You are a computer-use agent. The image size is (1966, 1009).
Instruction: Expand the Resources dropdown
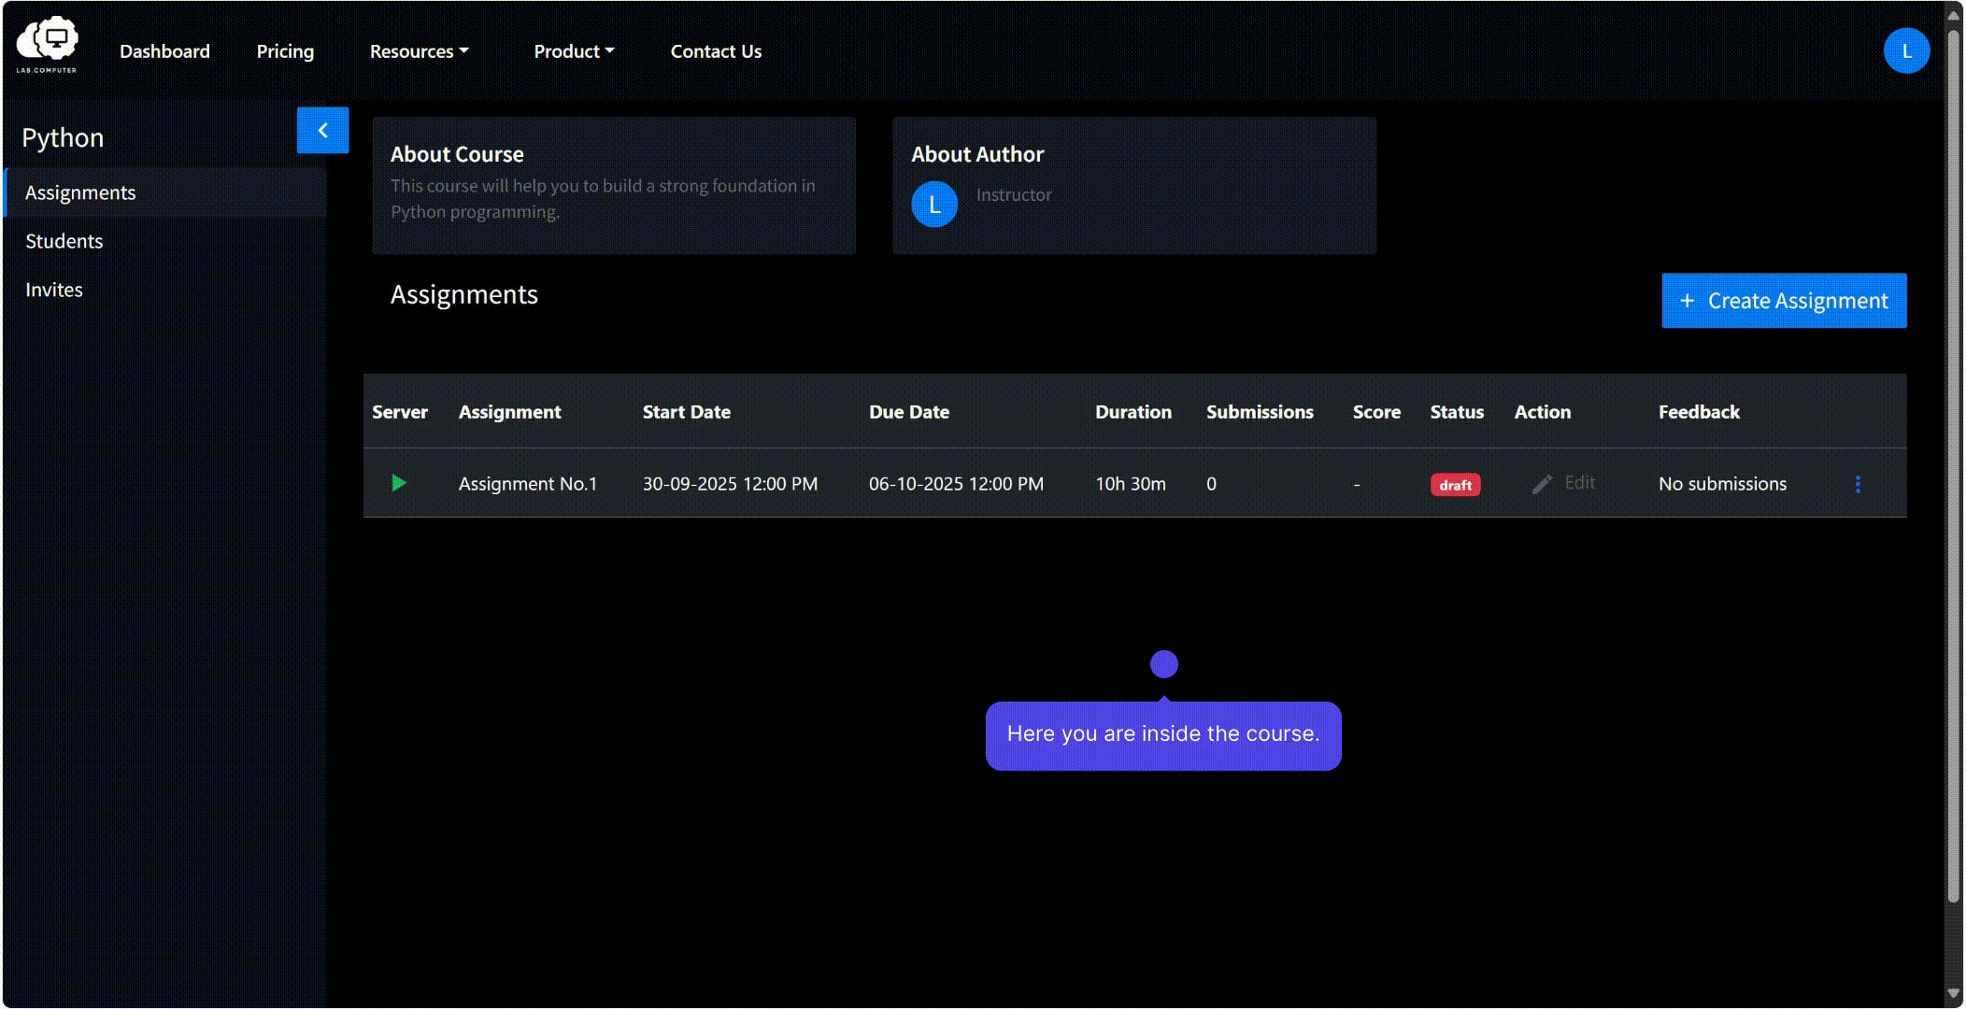(419, 51)
